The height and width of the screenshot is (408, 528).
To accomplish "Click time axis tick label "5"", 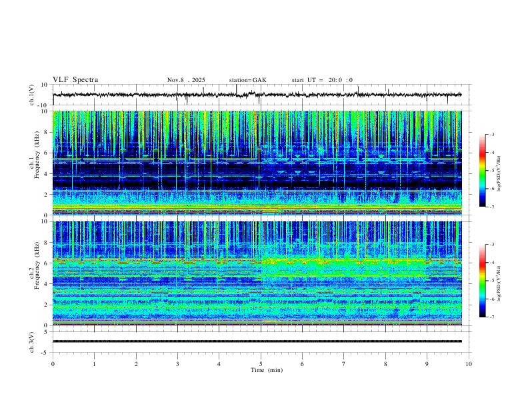I will [261, 364].
